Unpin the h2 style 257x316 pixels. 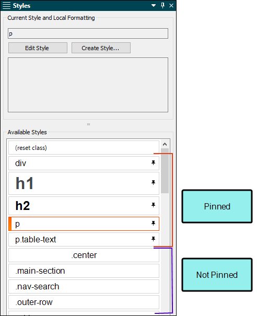(x=154, y=205)
